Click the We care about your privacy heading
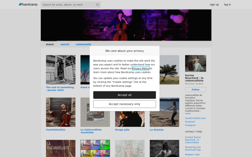252x157 pixels. coord(125,51)
